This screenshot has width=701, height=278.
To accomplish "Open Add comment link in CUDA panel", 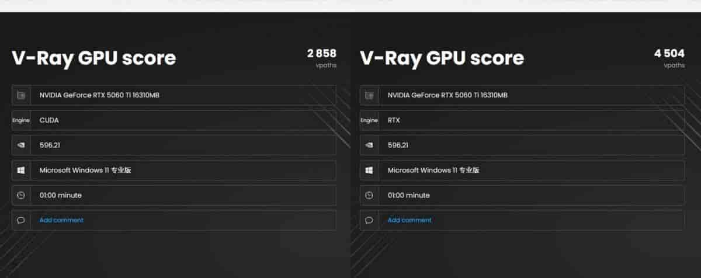I will click(x=61, y=220).
